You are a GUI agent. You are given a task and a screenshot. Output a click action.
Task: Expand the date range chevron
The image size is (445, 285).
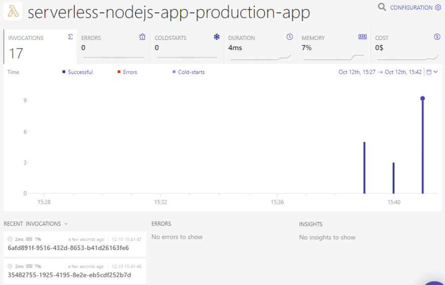pyautogui.click(x=435, y=72)
